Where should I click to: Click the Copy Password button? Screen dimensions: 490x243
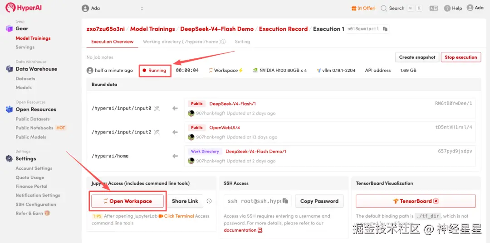click(319, 201)
